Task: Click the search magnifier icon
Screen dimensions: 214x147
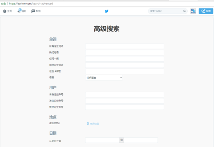Action: click(185, 11)
